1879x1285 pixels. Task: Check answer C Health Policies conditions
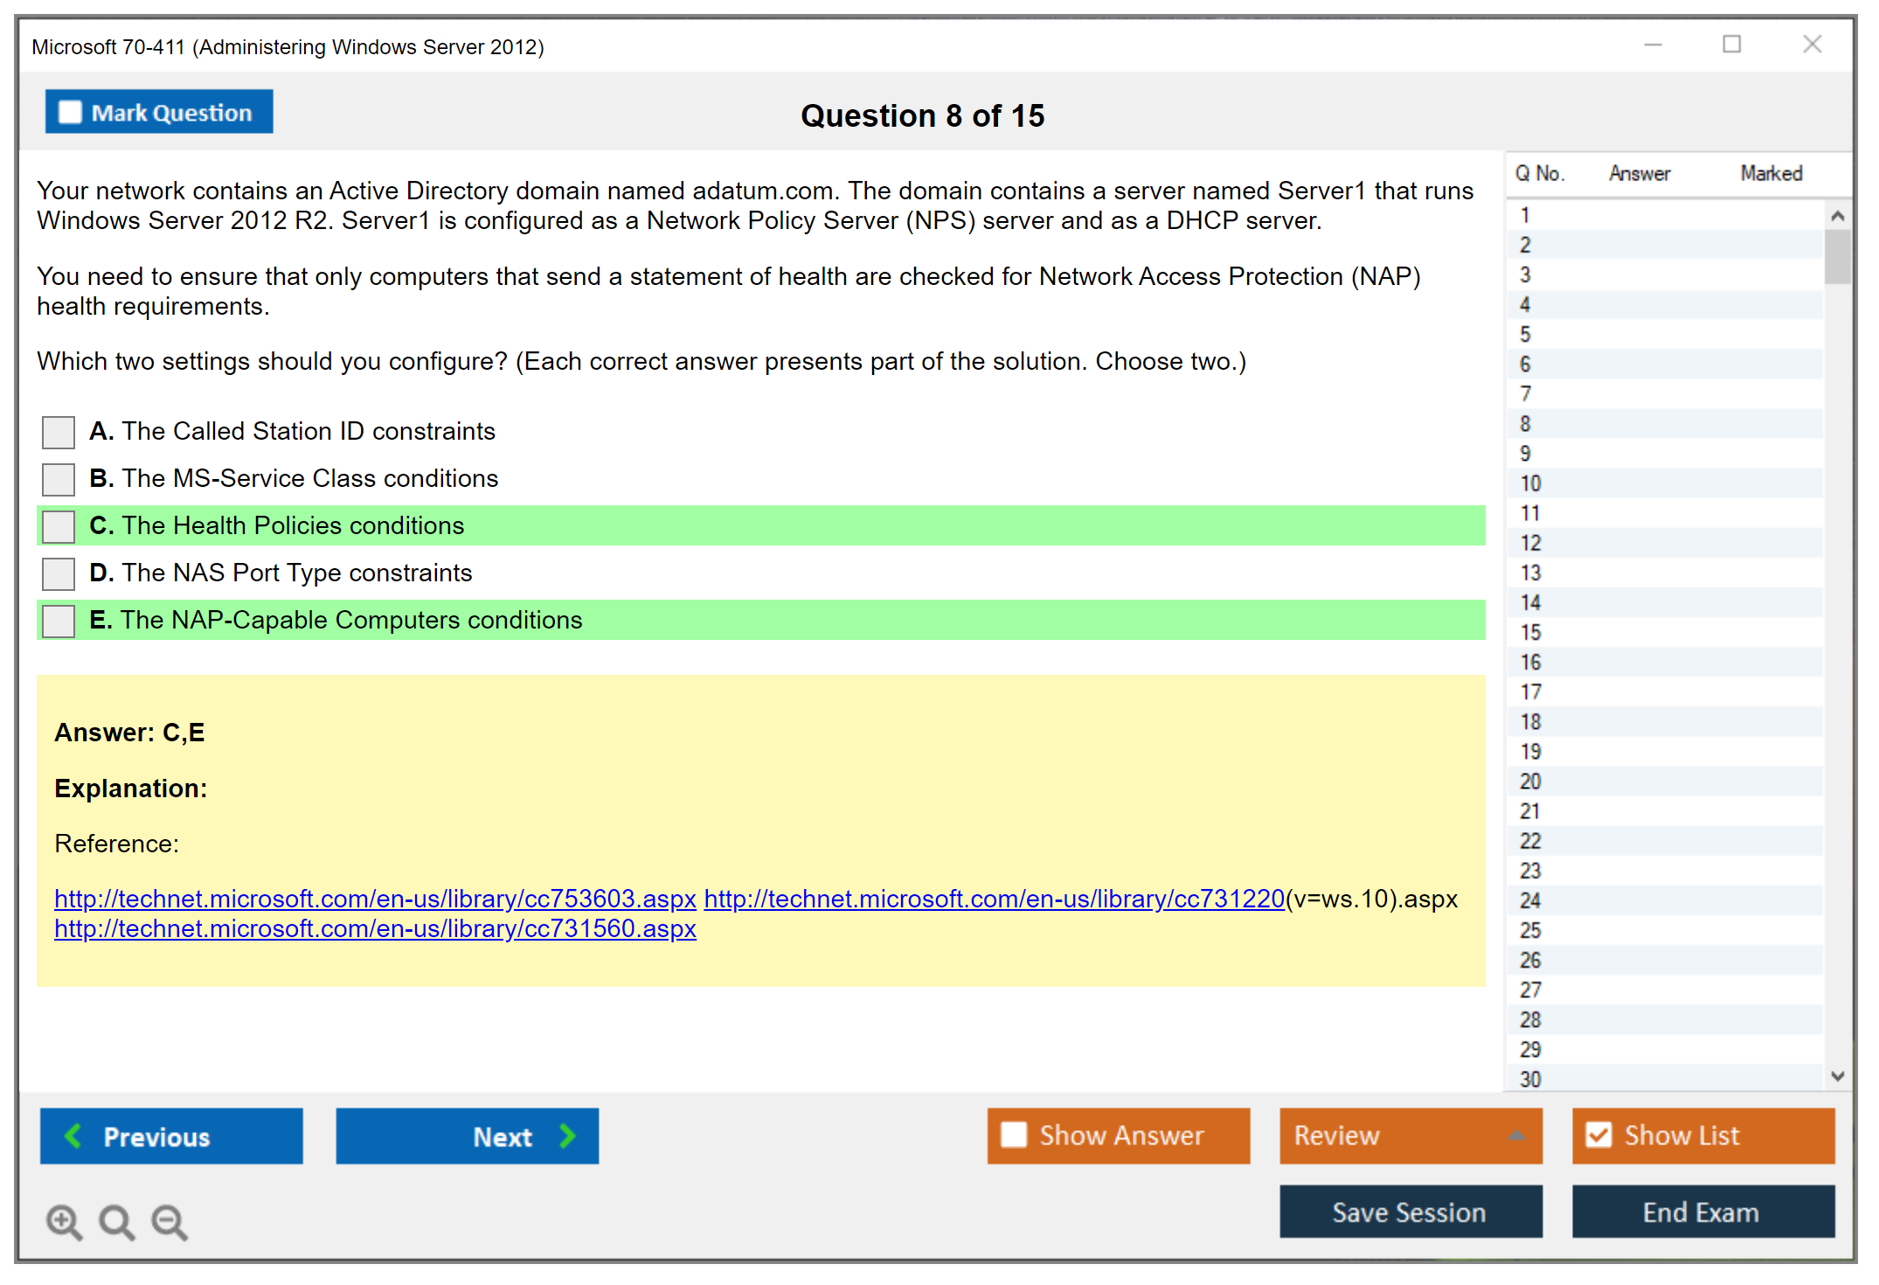coord(59,526)
